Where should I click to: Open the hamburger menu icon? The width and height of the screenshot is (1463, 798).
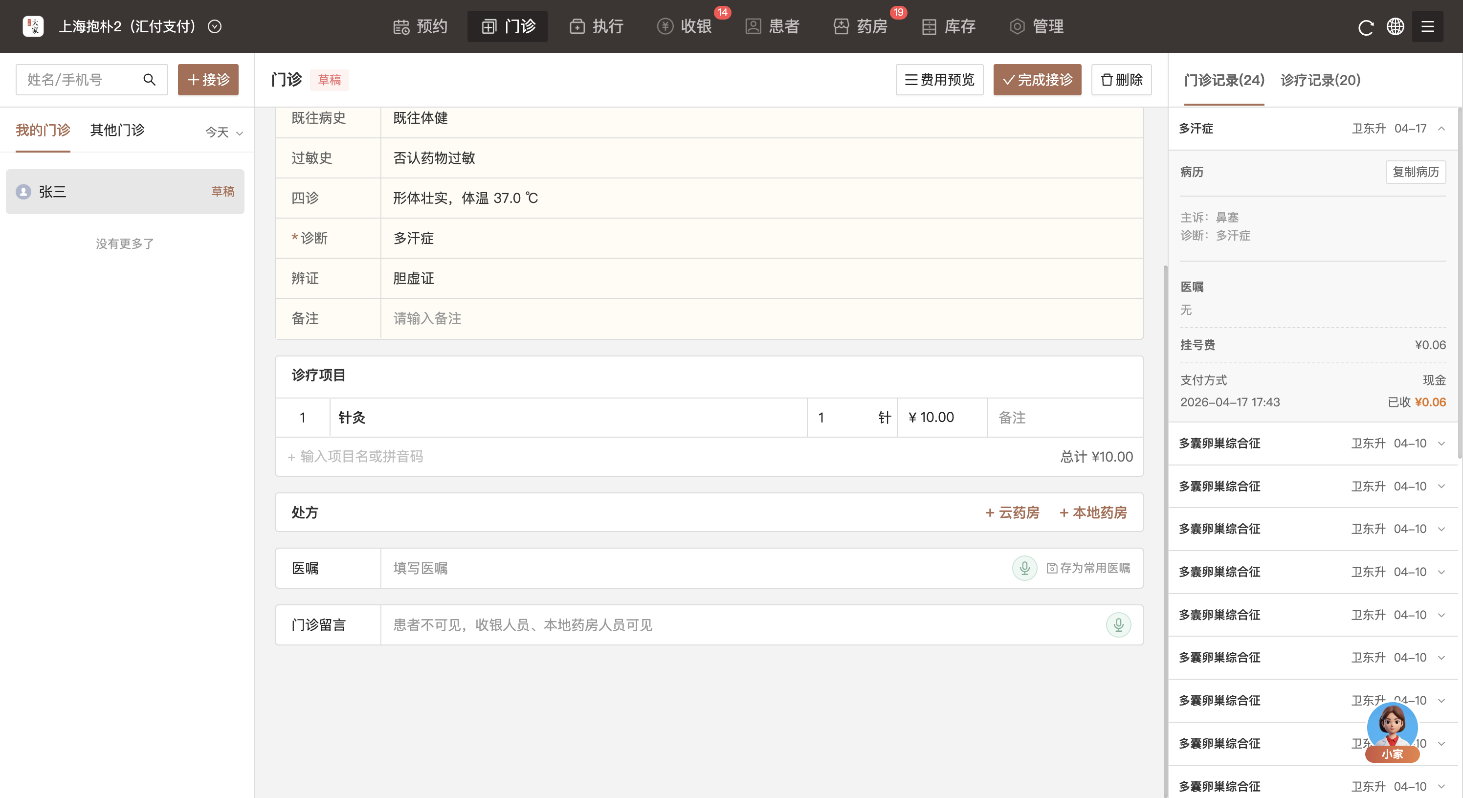click(x=1427, y=27)
